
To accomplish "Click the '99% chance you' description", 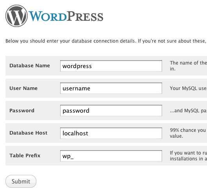I will pyautogui.click(x=188, y=130).
